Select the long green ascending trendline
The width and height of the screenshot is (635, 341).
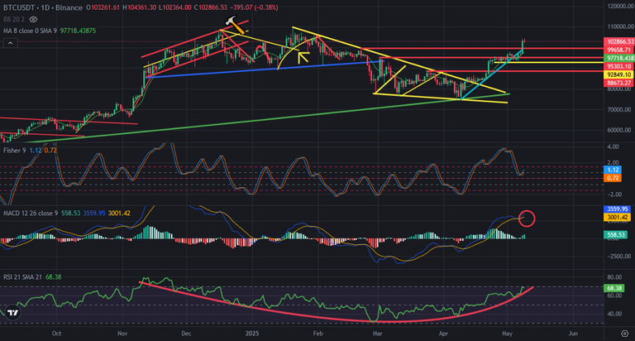267,119
